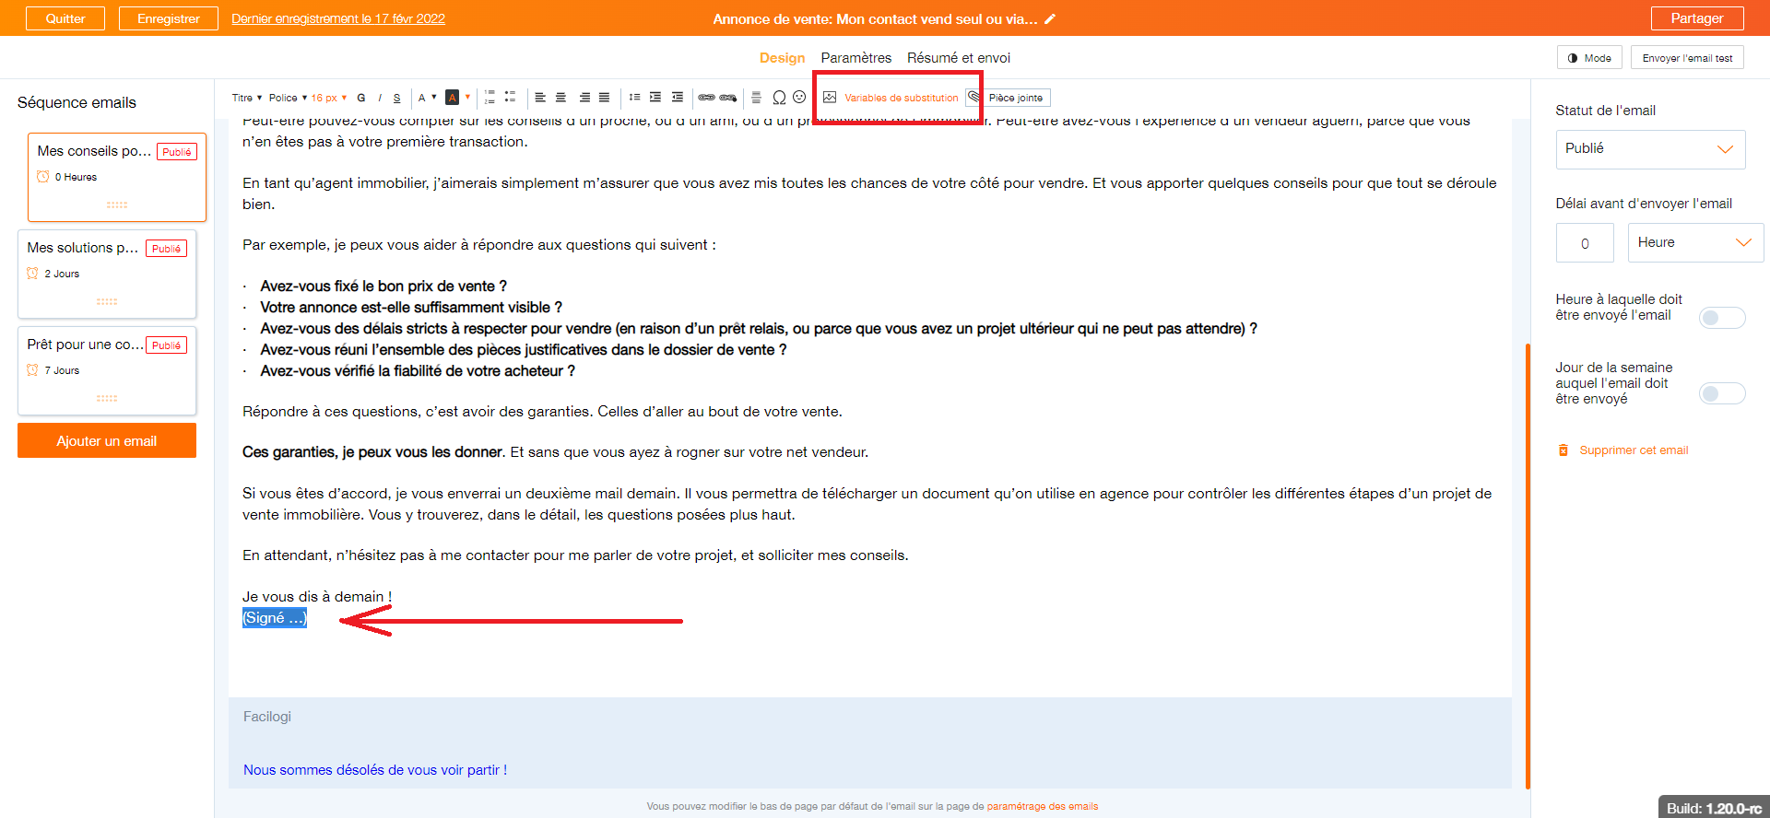Remove the hyperlink
This screenshot has height=818, width=1770.
(728, 98)
